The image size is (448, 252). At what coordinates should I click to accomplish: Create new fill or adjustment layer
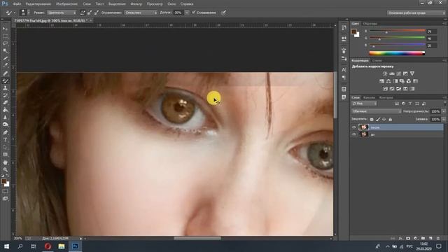pos(416,238)
